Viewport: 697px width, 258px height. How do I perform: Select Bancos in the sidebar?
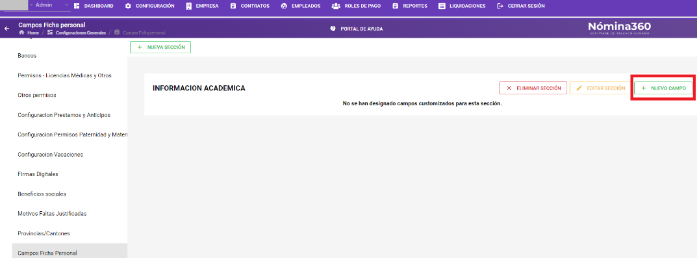[x=27, y=56]
